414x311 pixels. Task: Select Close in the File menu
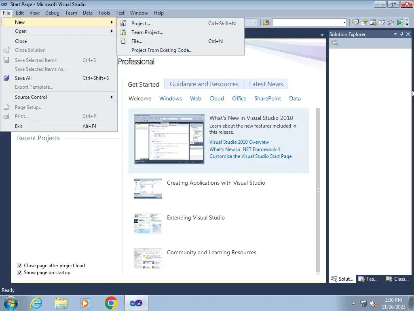[x=59, y=41]
